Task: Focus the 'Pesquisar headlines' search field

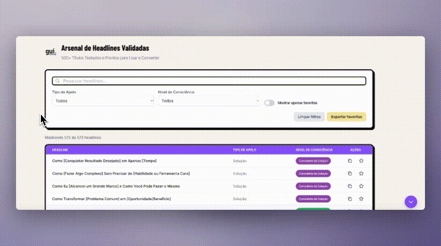Action: (209, 81)
